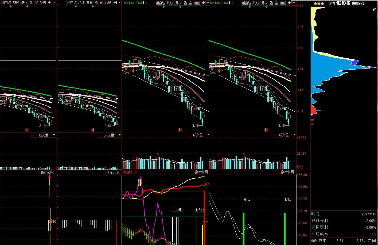Expand the 成交量 indicator dropdown in the second chart
The height and width of the screenshot is (245, 378).
click(119, 135)
